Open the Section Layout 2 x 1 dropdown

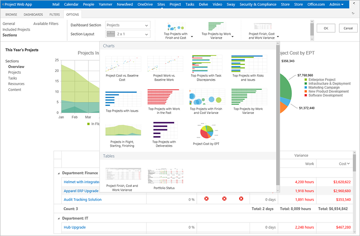coord(127,34)
